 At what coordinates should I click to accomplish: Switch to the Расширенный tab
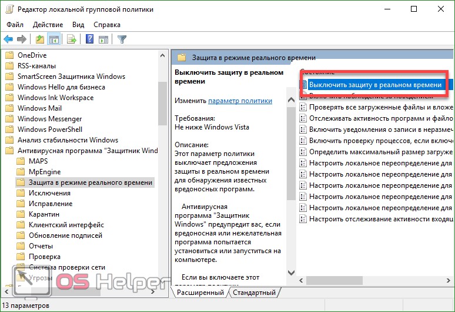(x=201, y=293)
